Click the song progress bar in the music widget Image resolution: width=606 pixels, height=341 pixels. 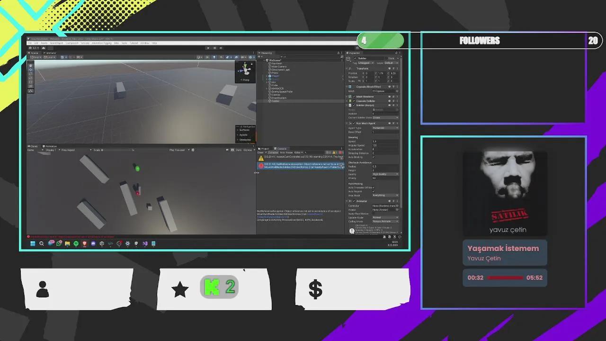click(x=505, y=278)
